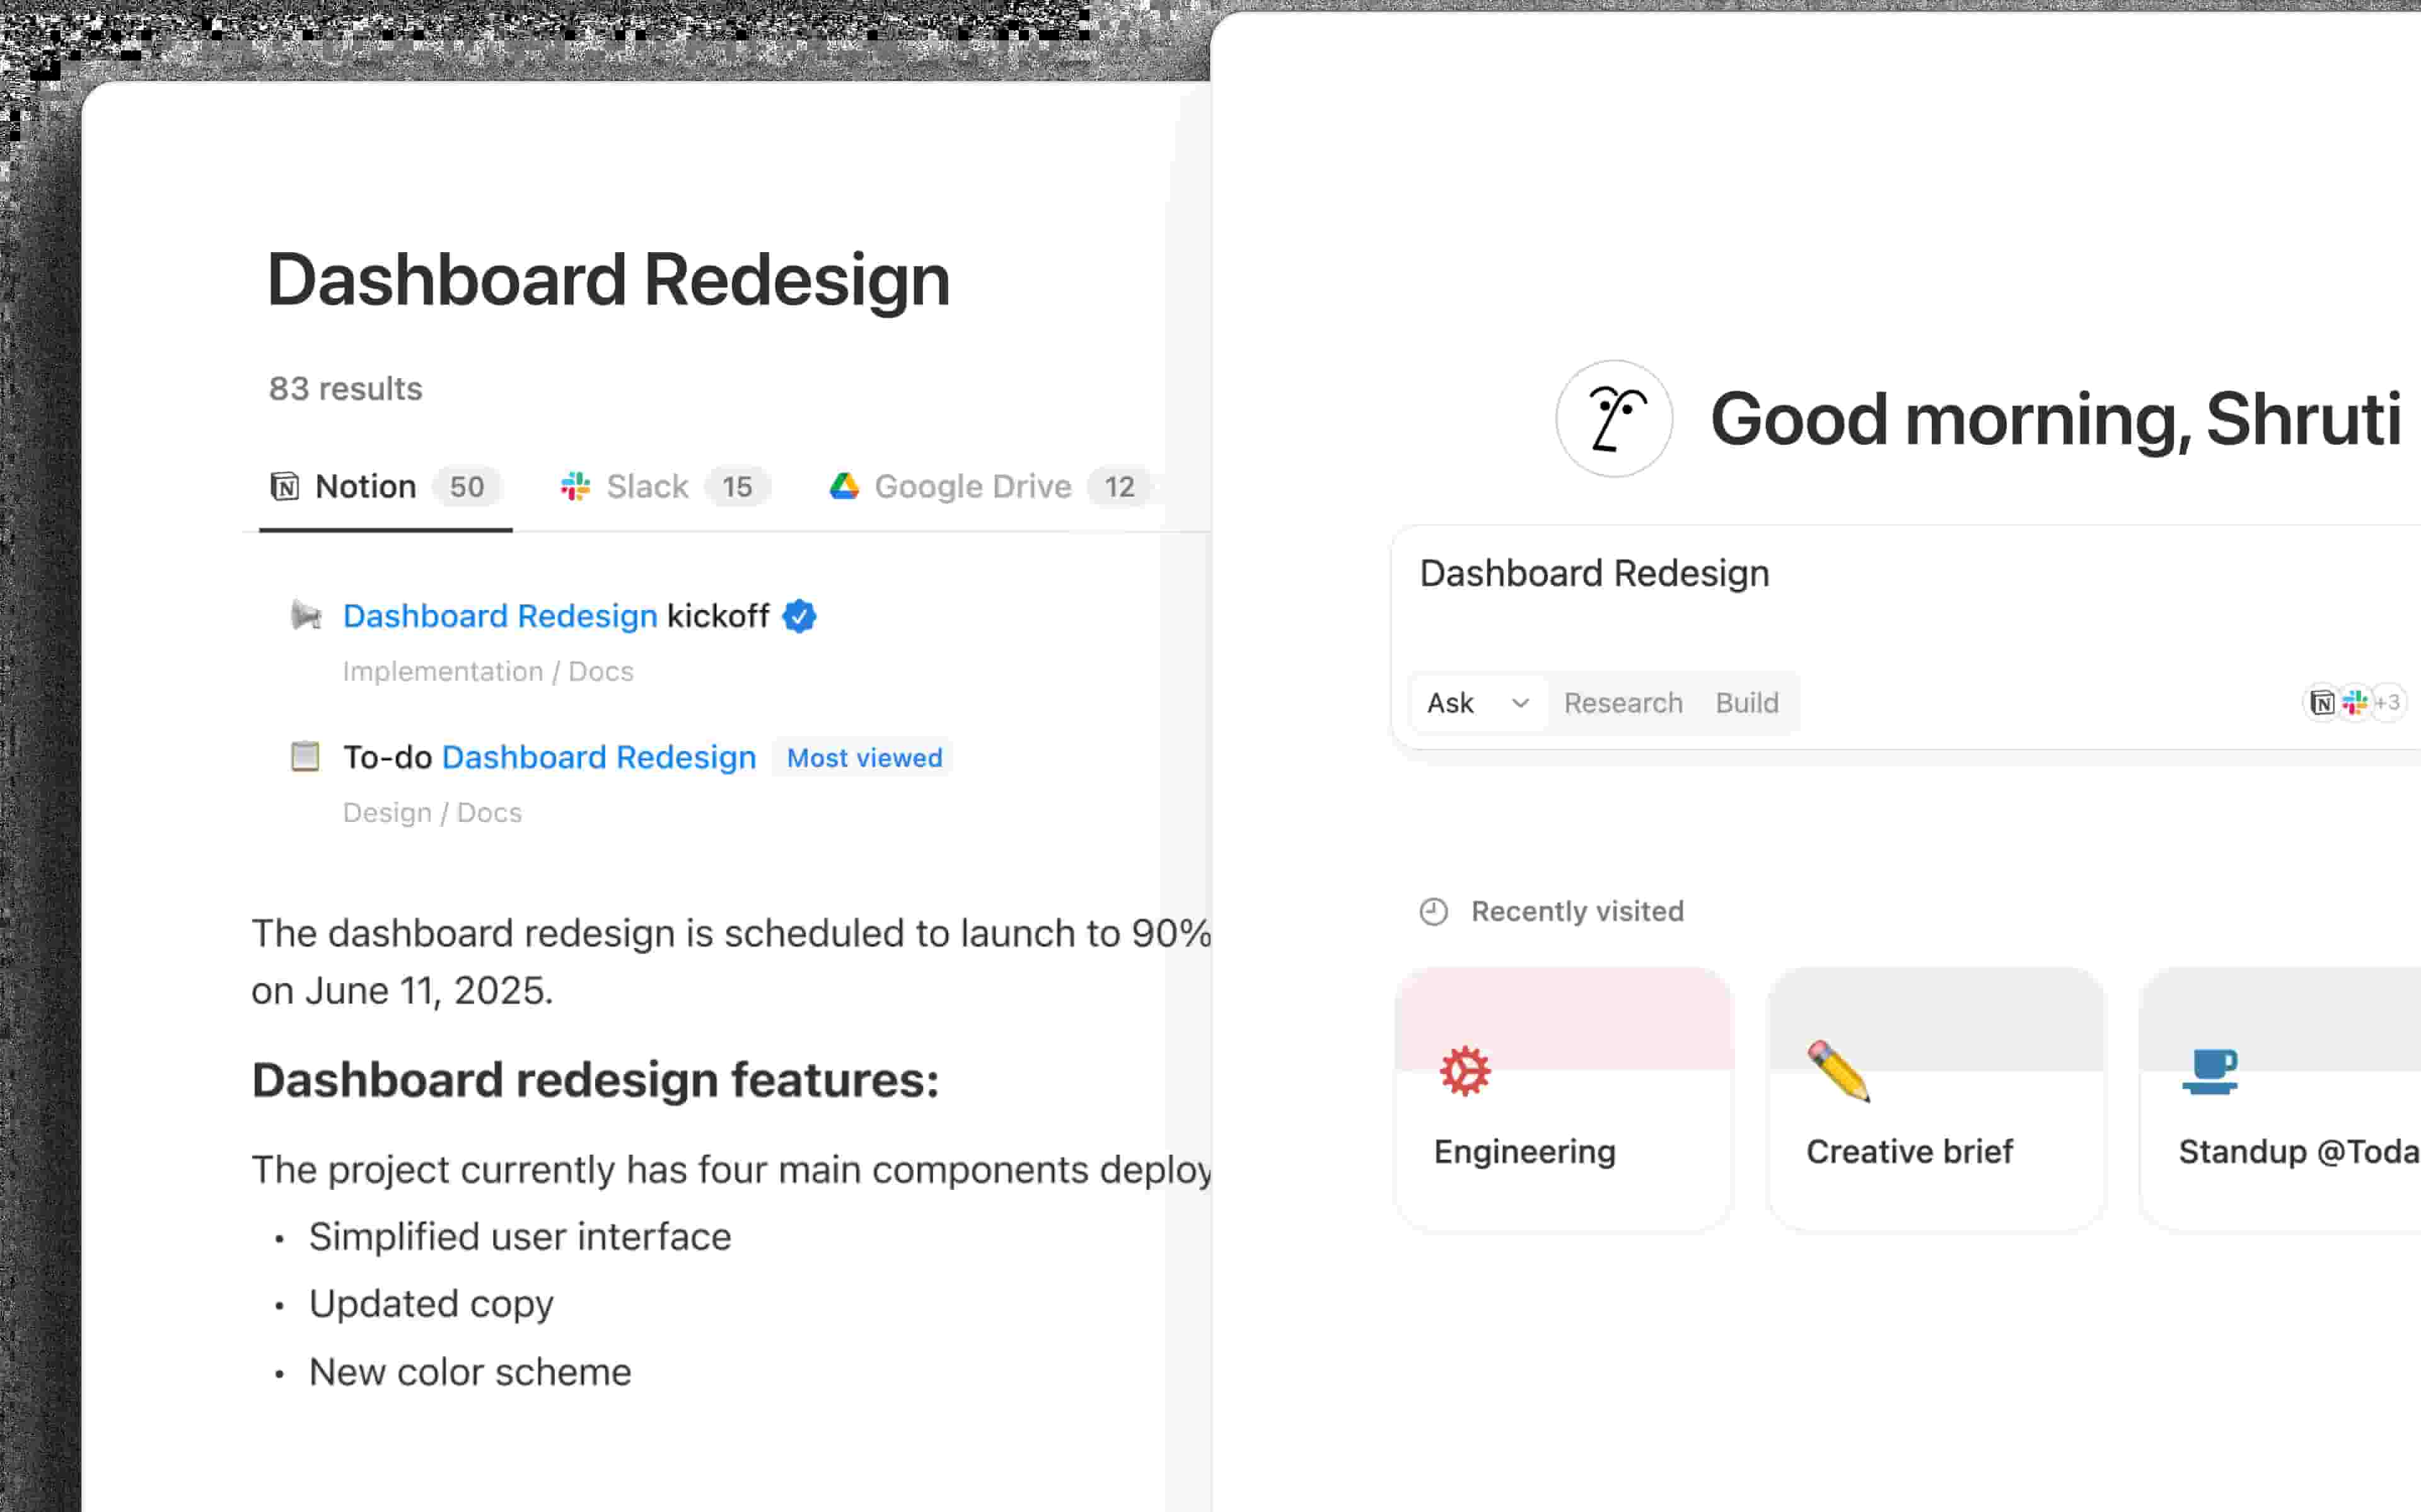Click the megaphone icon beside kickoff result

pos(306,615)
